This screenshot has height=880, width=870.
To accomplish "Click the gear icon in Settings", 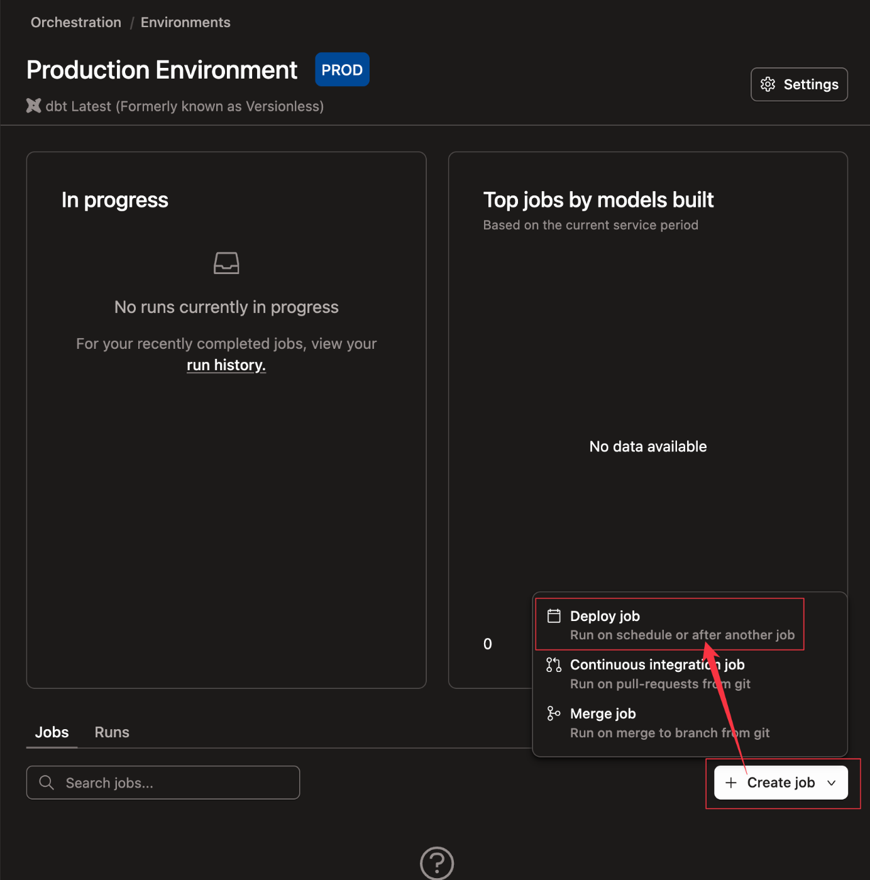I will [768, 84].
